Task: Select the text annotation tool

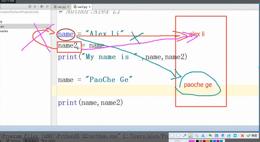Action: coord(203,136)
